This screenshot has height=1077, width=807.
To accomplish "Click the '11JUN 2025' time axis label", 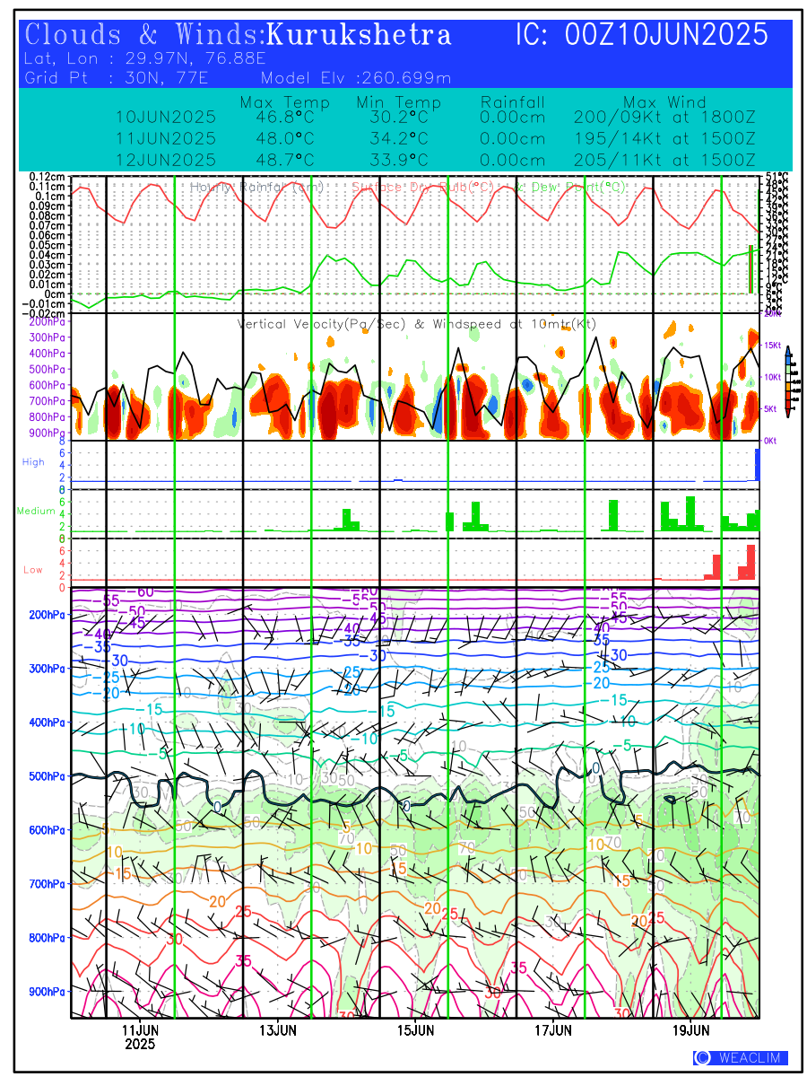I will click(x=140, y=1036).
